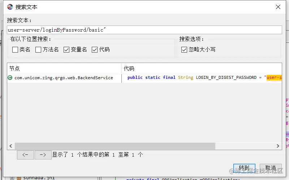The width and height of the screenshot is (289, 180).
Task: Click the horizontal scrollbar right arrow
Action: point(278,146)
